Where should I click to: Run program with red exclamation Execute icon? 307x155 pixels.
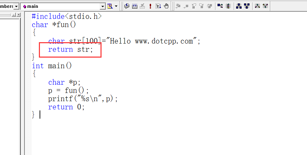pyautogui.click(x=150, y=6)
